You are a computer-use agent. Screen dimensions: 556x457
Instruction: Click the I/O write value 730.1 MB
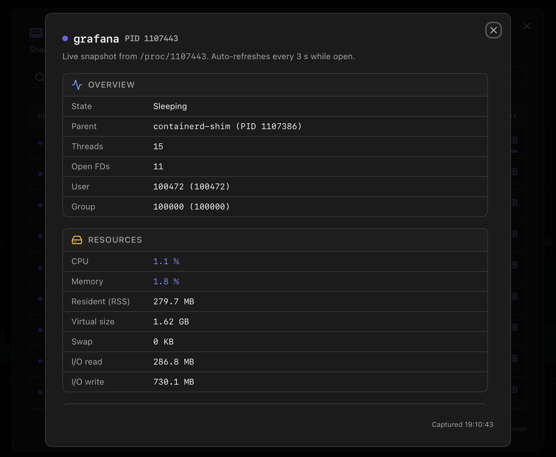tap(174, 382)
